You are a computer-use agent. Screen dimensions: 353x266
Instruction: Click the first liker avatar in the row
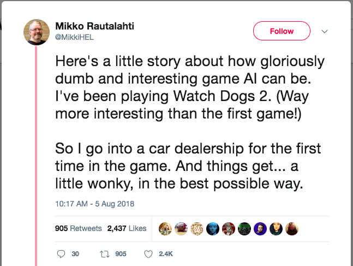(165, 228)
